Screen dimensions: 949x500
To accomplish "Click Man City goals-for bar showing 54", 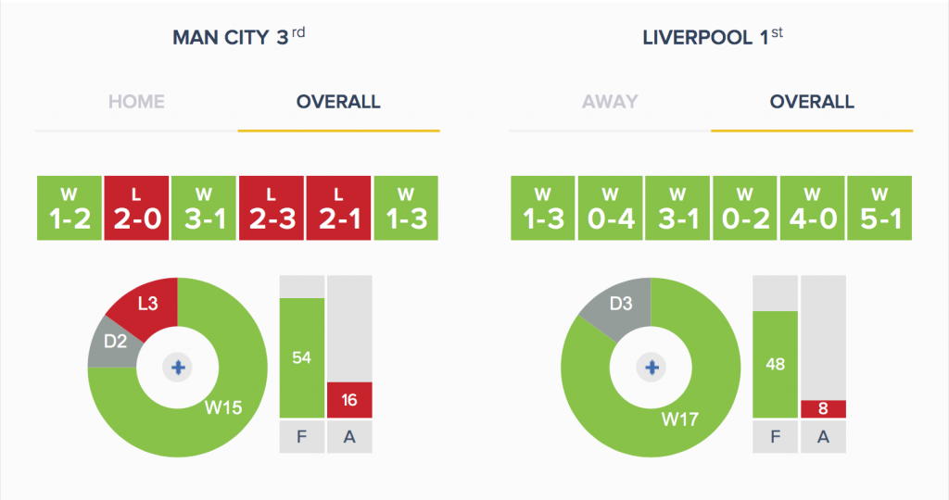I will 302,358.
